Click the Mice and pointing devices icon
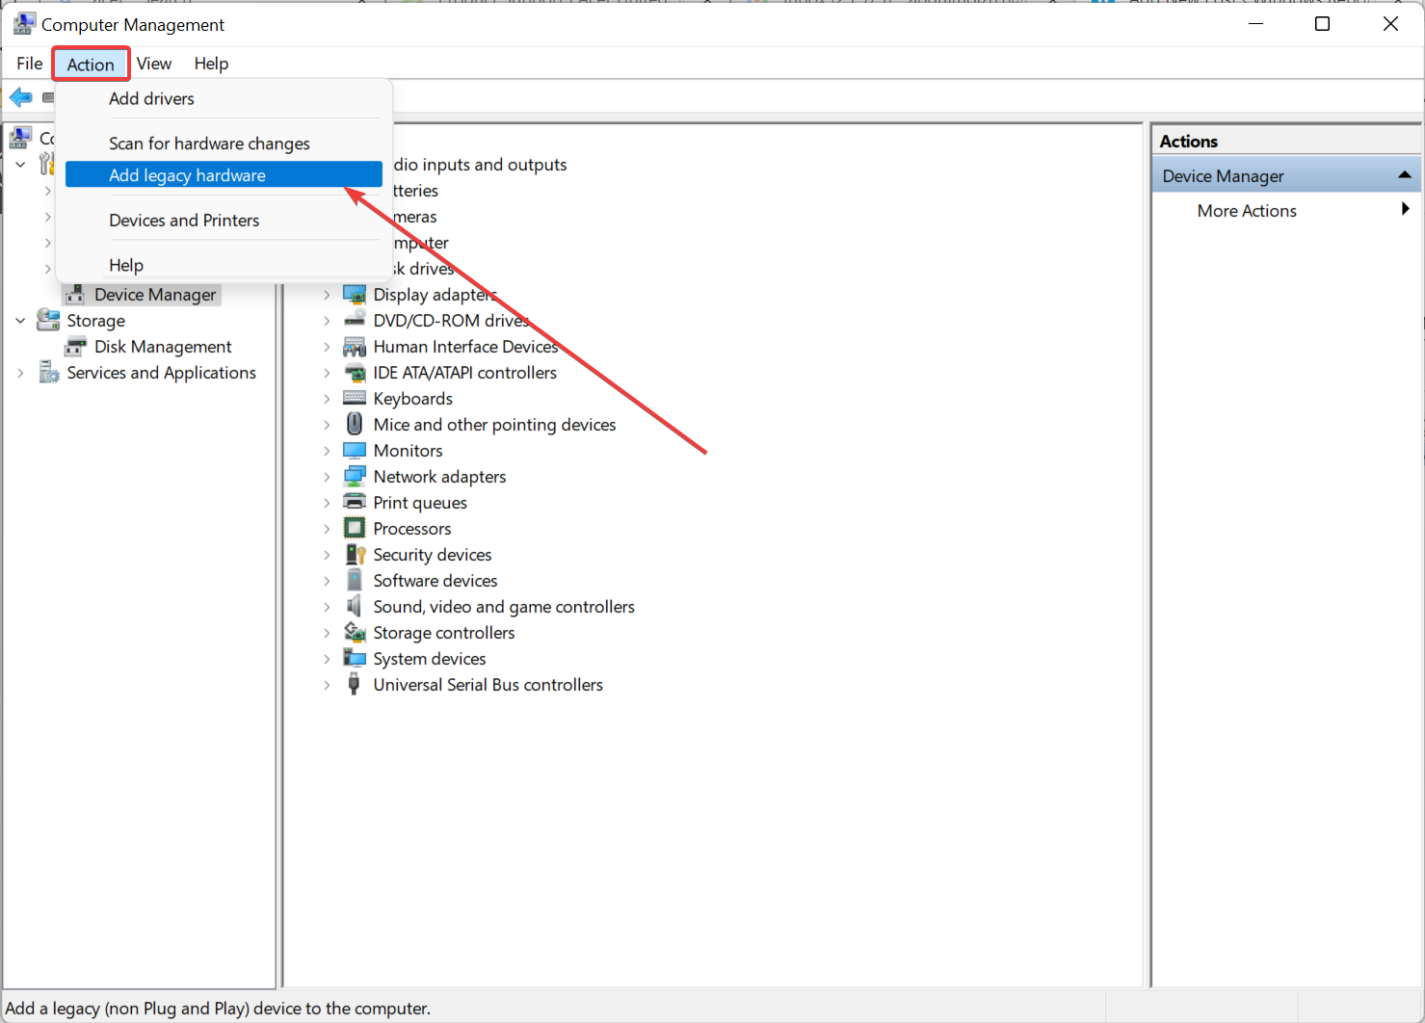 point(355,425)
